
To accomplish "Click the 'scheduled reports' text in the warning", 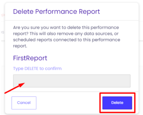I will (32, 40).
